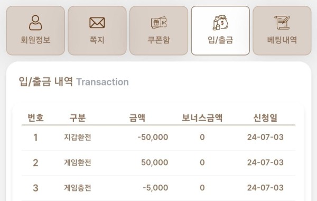Select the 게임충전 transaction row
317x201 pixels.
tap(158, 188)
